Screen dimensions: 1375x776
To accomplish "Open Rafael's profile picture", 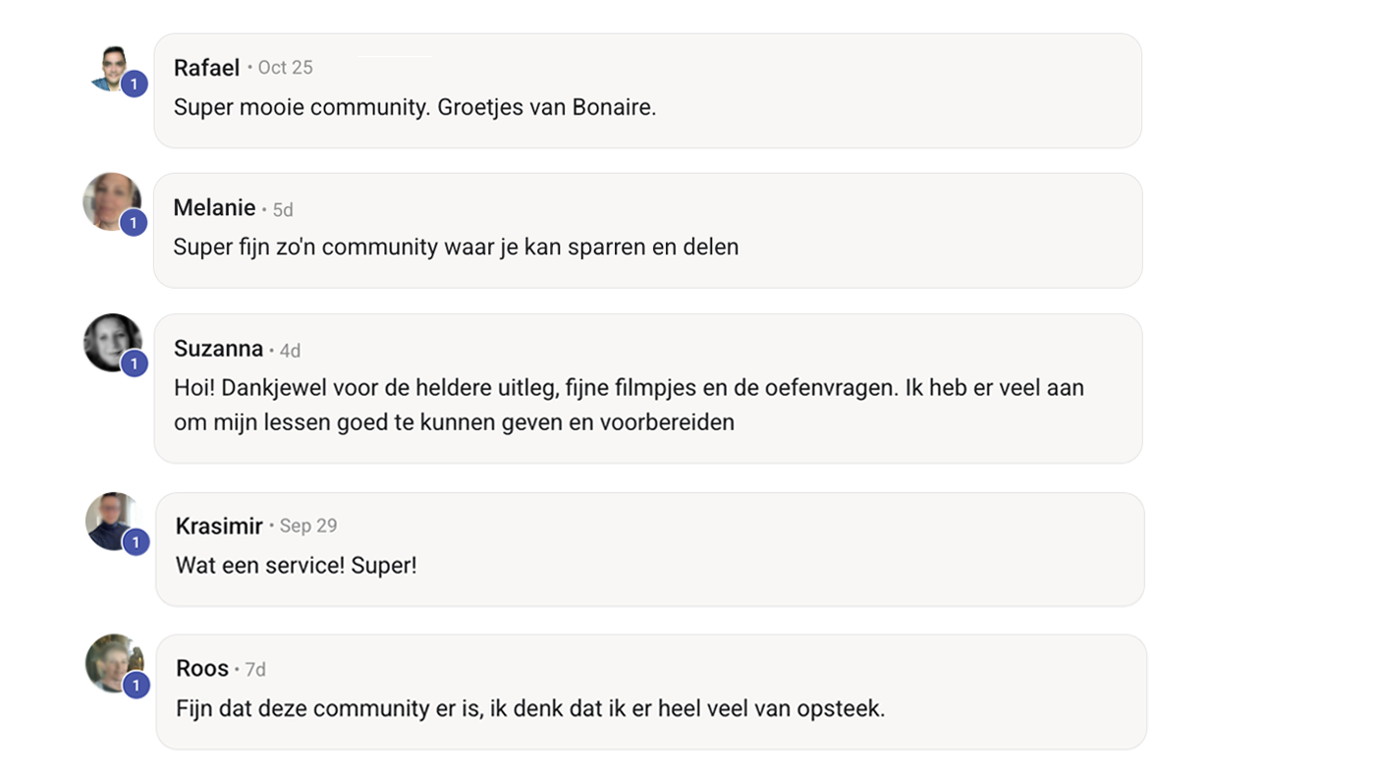I will tap(113, 68).
